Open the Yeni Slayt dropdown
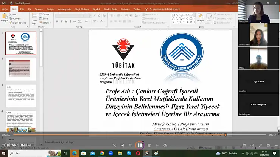Screen dimensions: 280x157 pyautogui.click(x=34, y=23)
